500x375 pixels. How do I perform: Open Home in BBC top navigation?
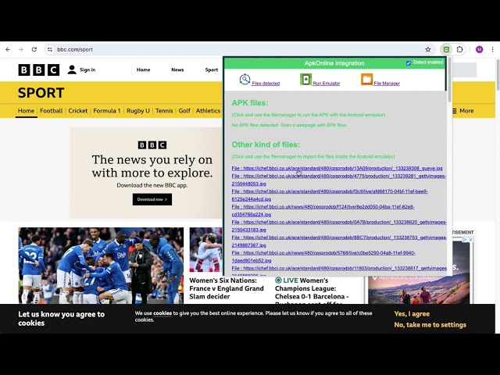[143, 70]
